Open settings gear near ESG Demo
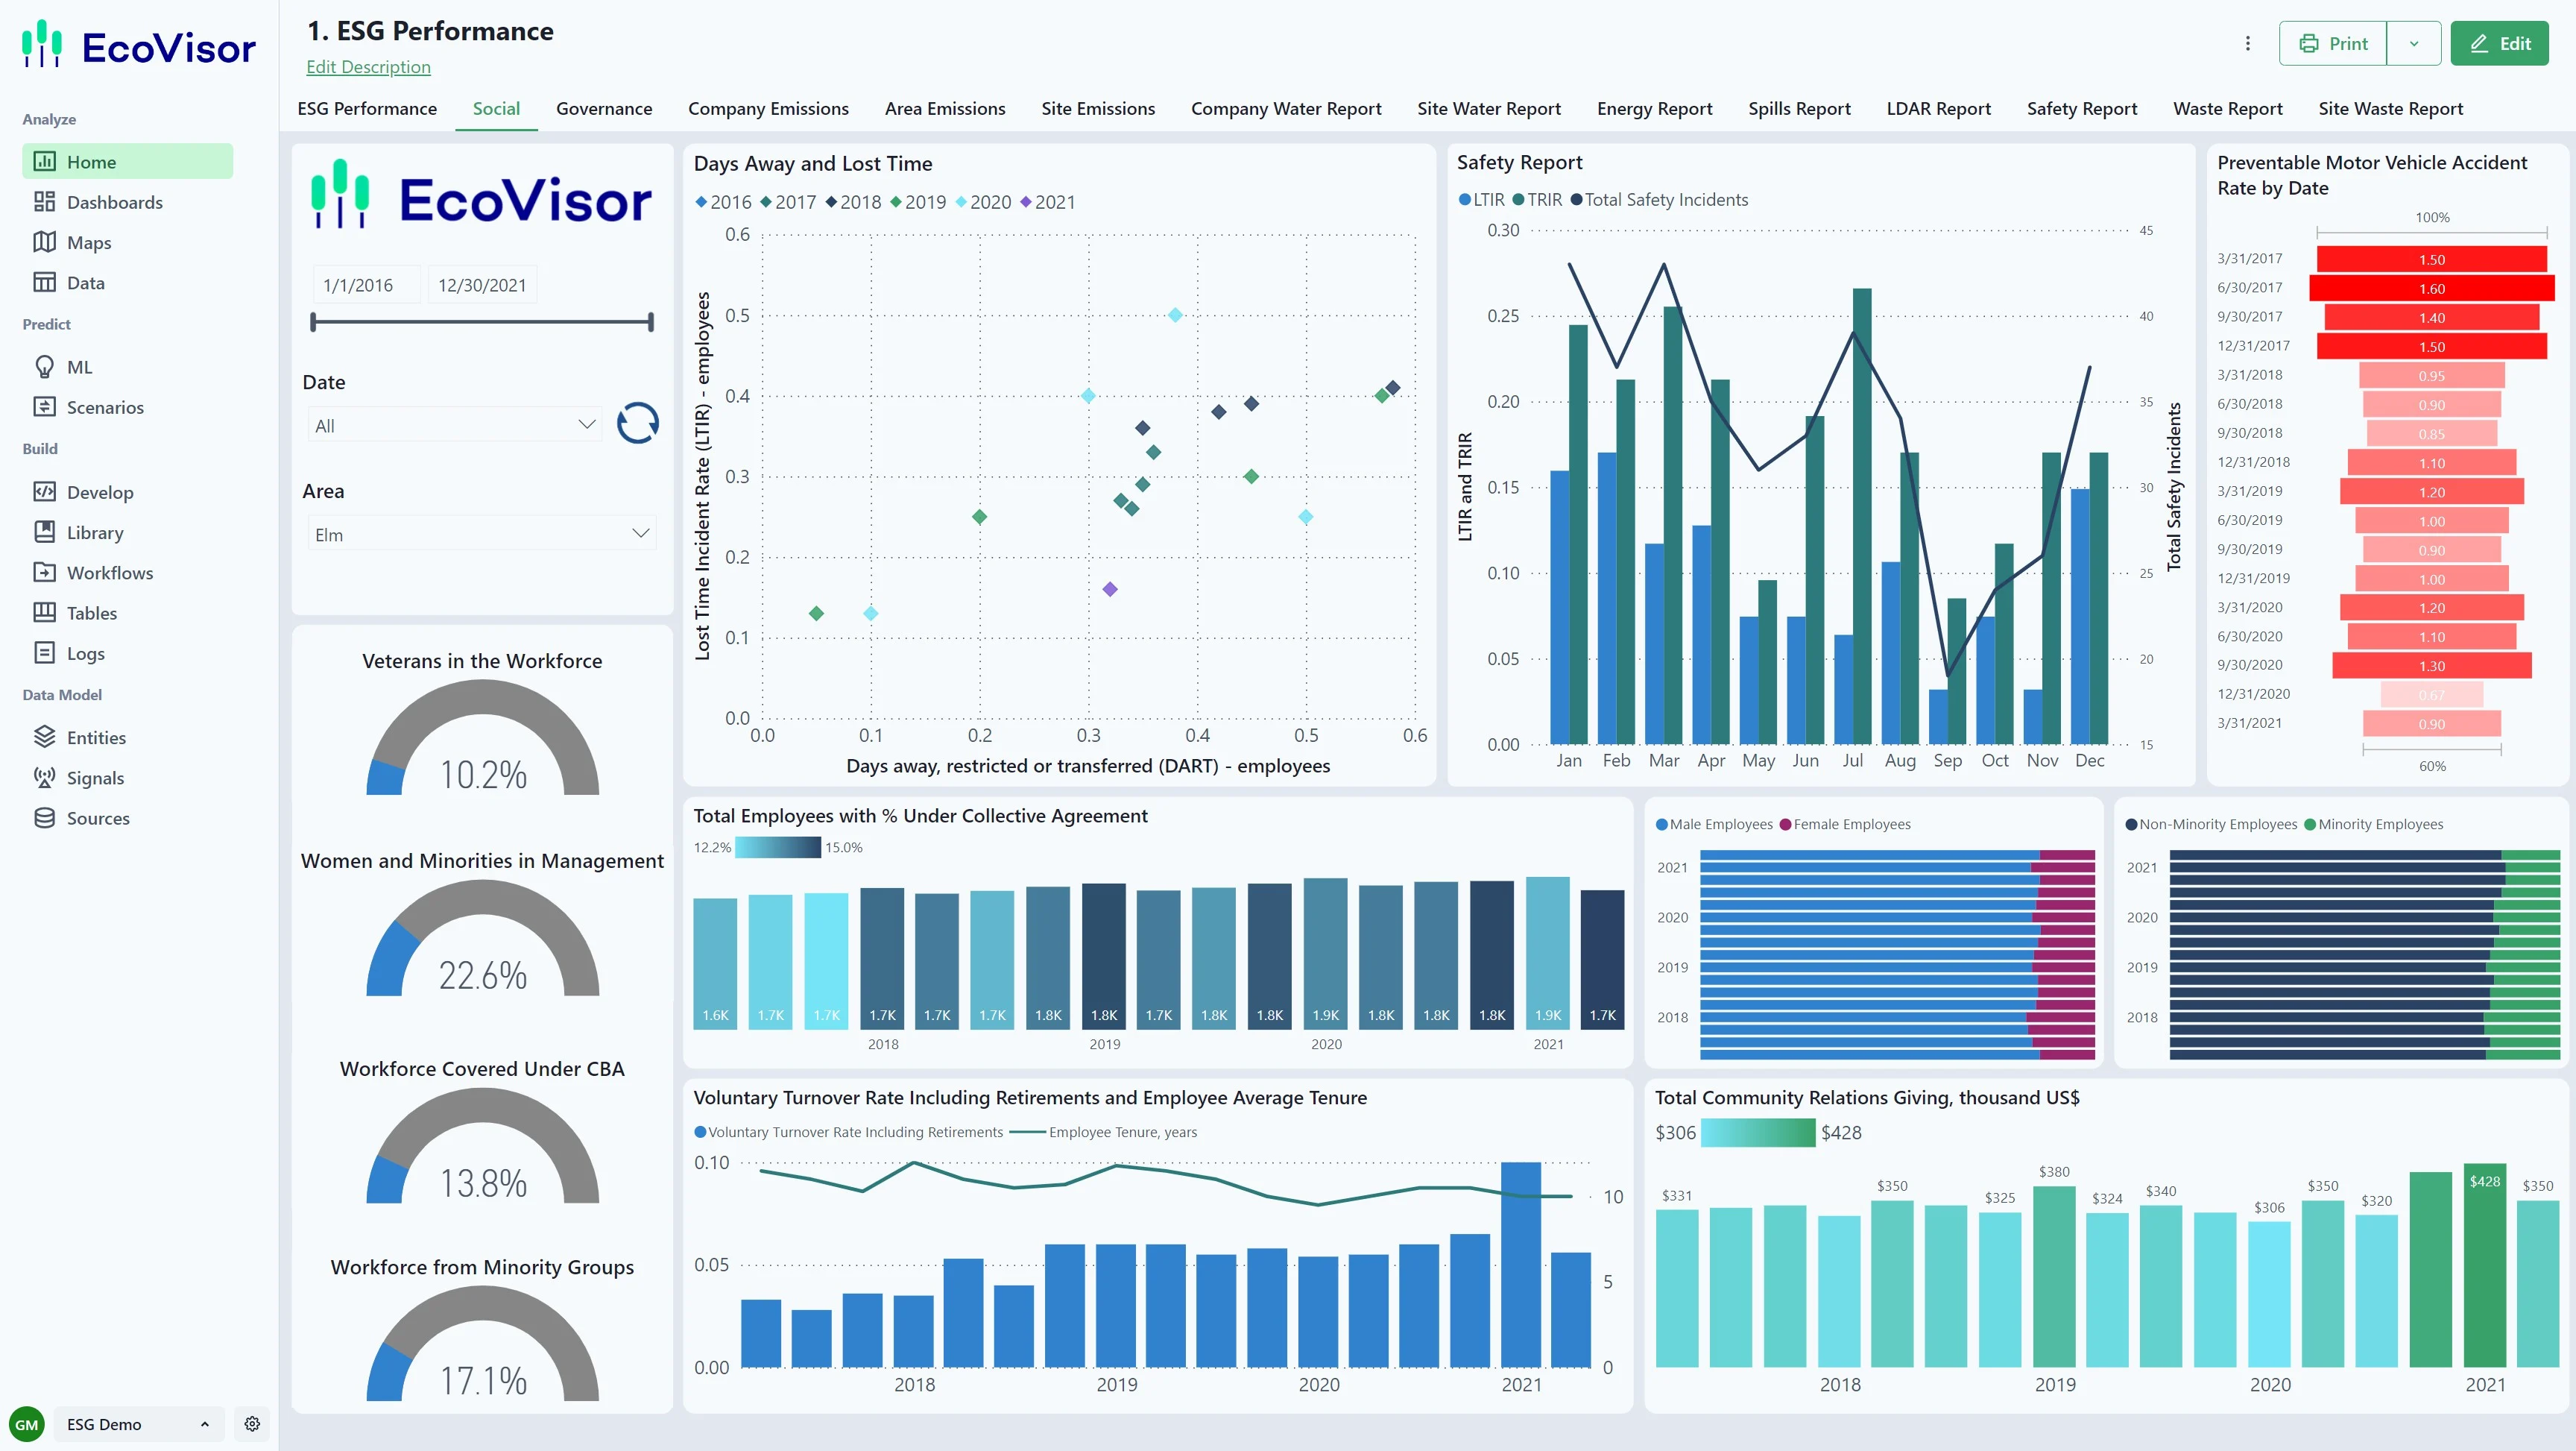The image size is (2576, 1451). tap(252, 1423)
